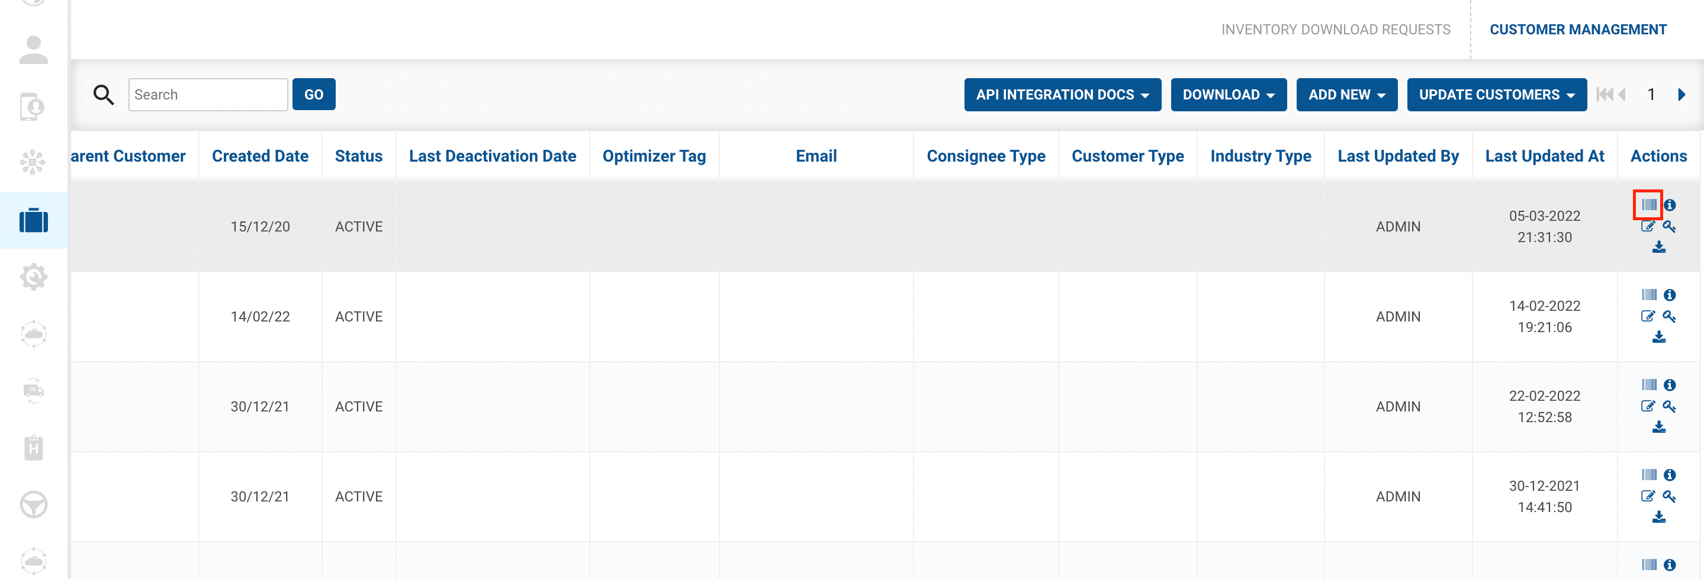
Task: Click edit pencil icon in first customer row
Action: tap(1648, 226)
